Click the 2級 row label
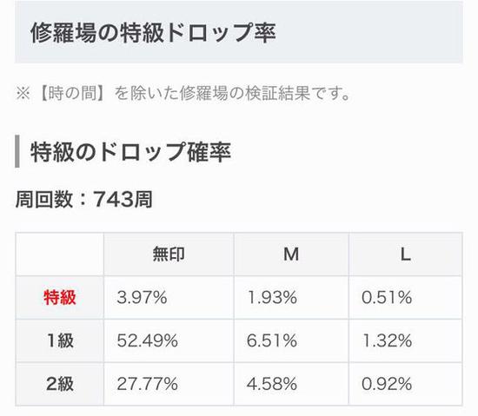The image size is (478, 416). coord(60,384)
